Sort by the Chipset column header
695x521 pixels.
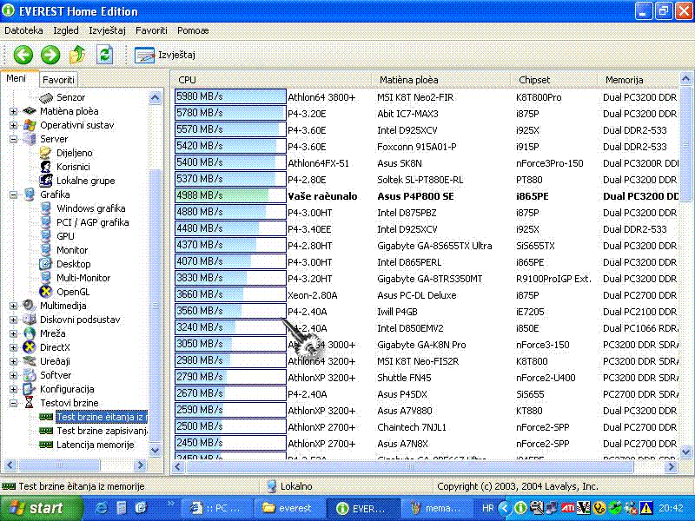point(534,80)
